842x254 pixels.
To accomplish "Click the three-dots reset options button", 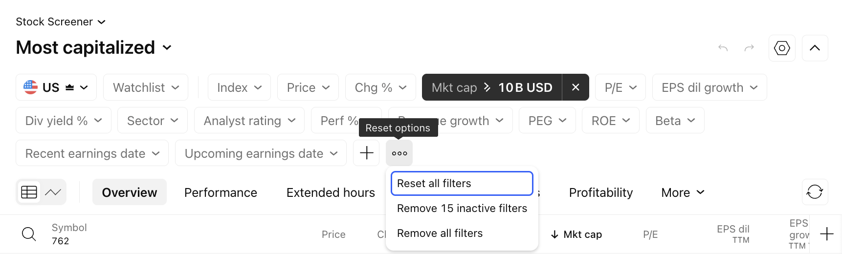I will click(x=399, y=153).
